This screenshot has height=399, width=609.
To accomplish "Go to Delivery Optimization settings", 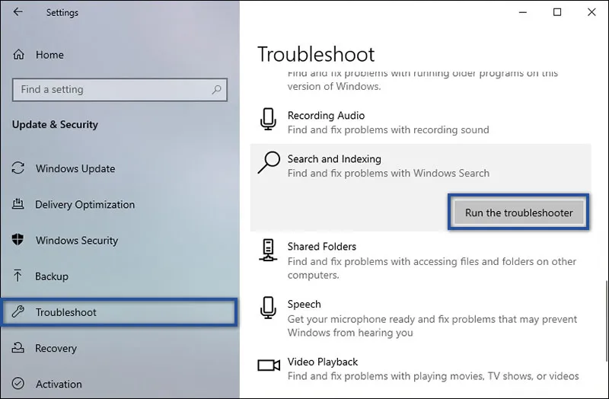I will pyautogui.click(x=85, y=205).
